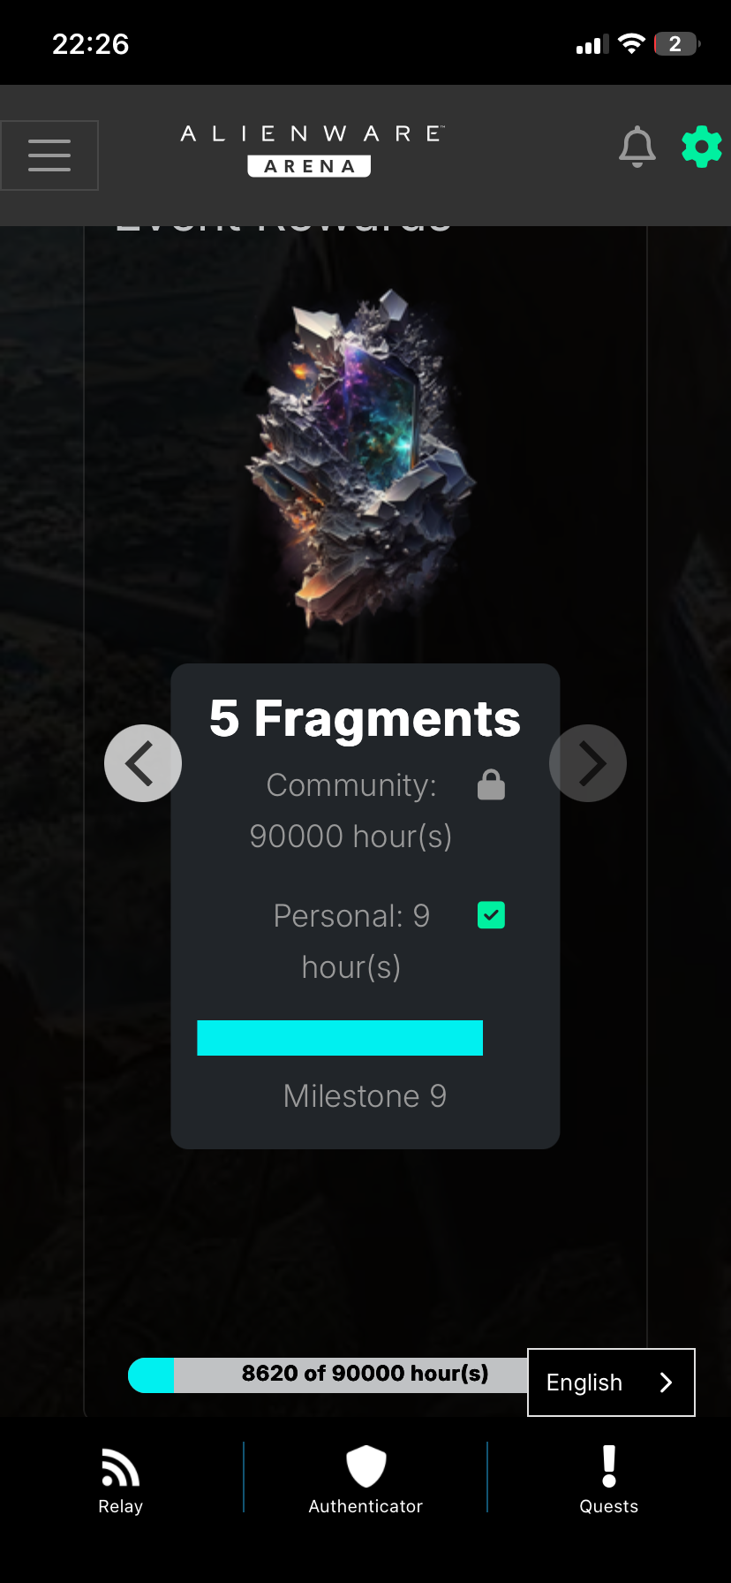The height and width of the screenshot is (1583, 731).
Task: Go to the previous reward with left arrow
Action: (x=143, y=763)
